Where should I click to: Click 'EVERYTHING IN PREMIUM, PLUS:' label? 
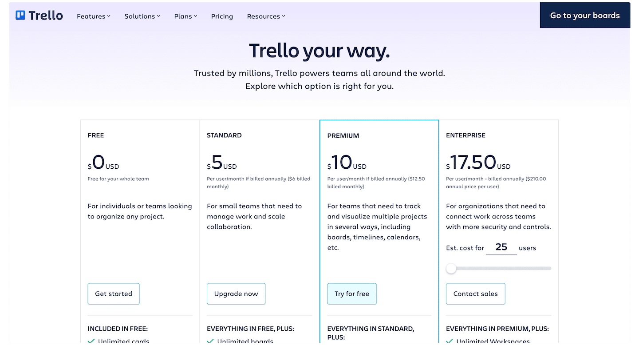[x=497, y=329]
